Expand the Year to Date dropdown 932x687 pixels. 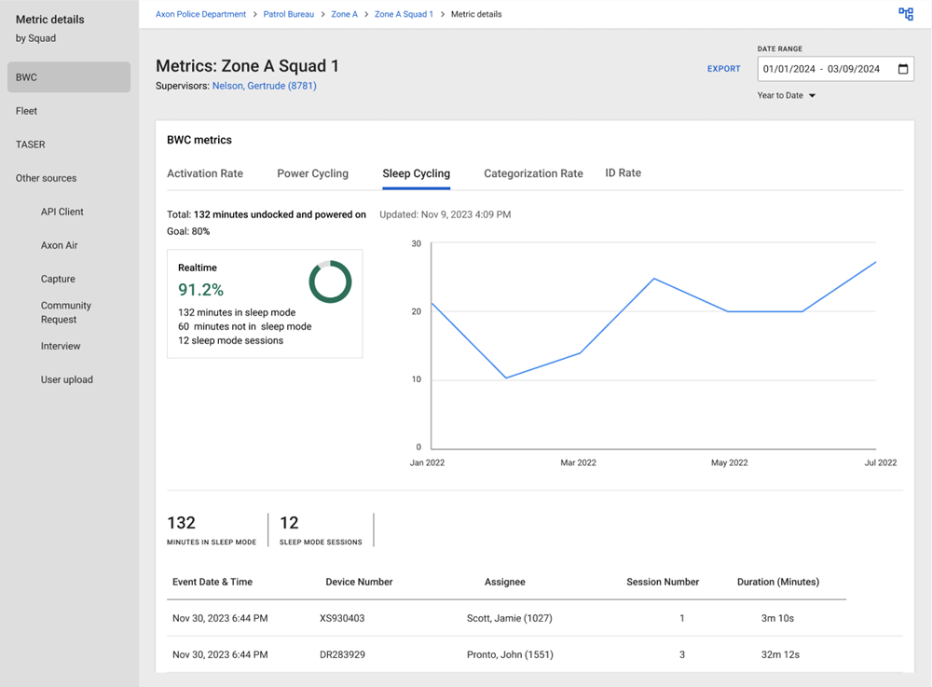pos(788,95)
